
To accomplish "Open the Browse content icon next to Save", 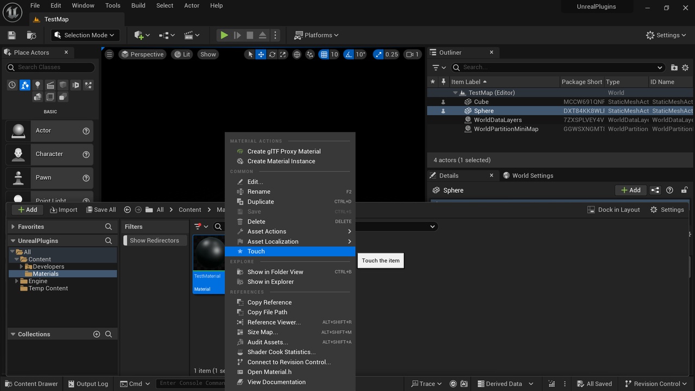I will click(31, 35).
